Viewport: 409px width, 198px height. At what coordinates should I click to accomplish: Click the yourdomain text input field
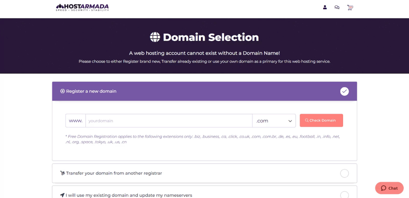tap(169, 121)
